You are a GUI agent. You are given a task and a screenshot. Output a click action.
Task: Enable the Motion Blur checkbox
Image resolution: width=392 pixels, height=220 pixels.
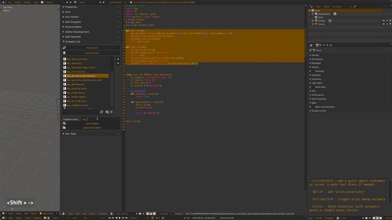pos(313,87)
